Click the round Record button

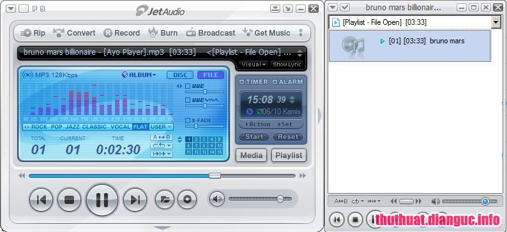tap(187, 199)
